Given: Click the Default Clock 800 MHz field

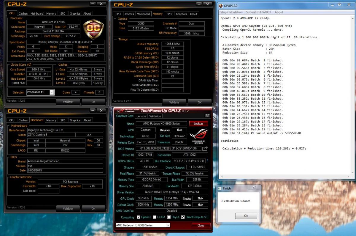Looking at the screenshot, I should 144,204.
